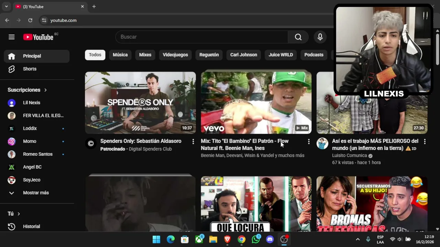This screenshot has height=247, width=440.
Task: Open options for trabajo MÁS PELIGROSO video
Action: click(x=425, y=141)
